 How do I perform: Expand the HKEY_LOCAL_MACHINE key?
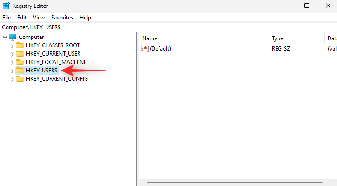pos(12,62)
